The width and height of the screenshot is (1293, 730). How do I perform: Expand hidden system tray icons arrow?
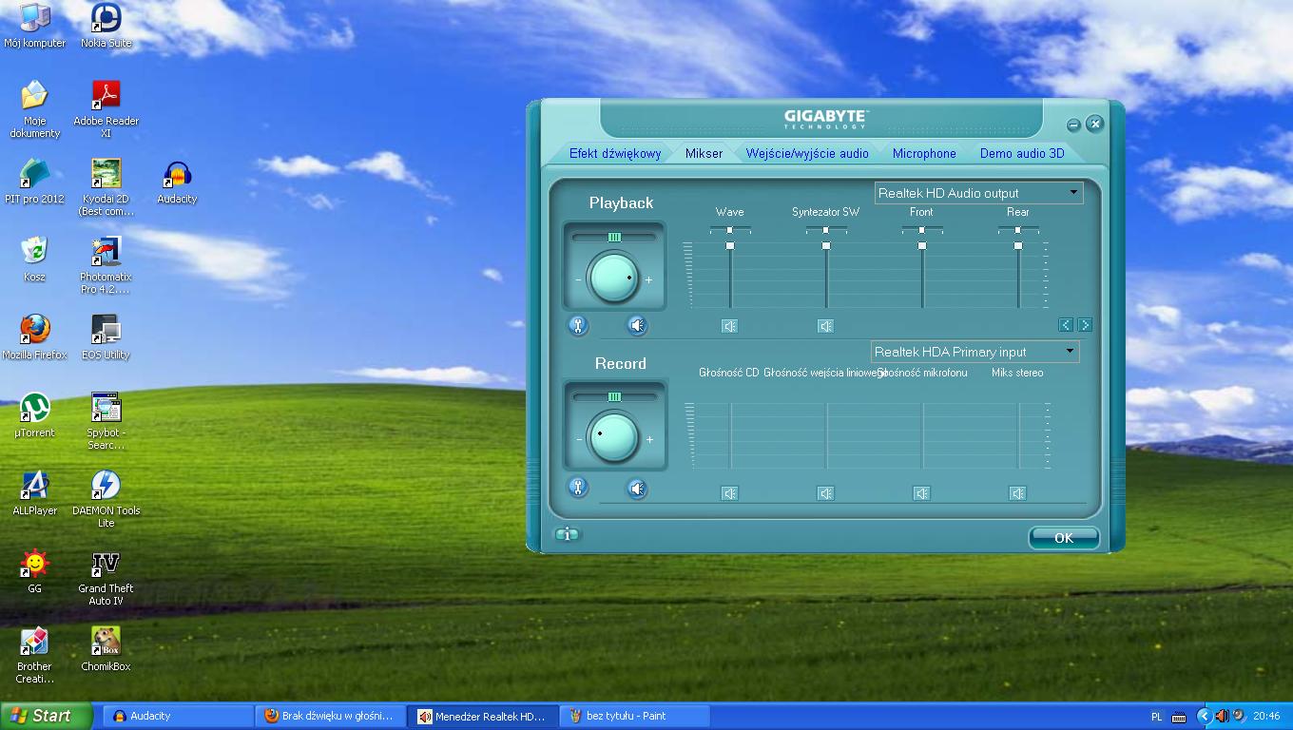[1204, 716]
